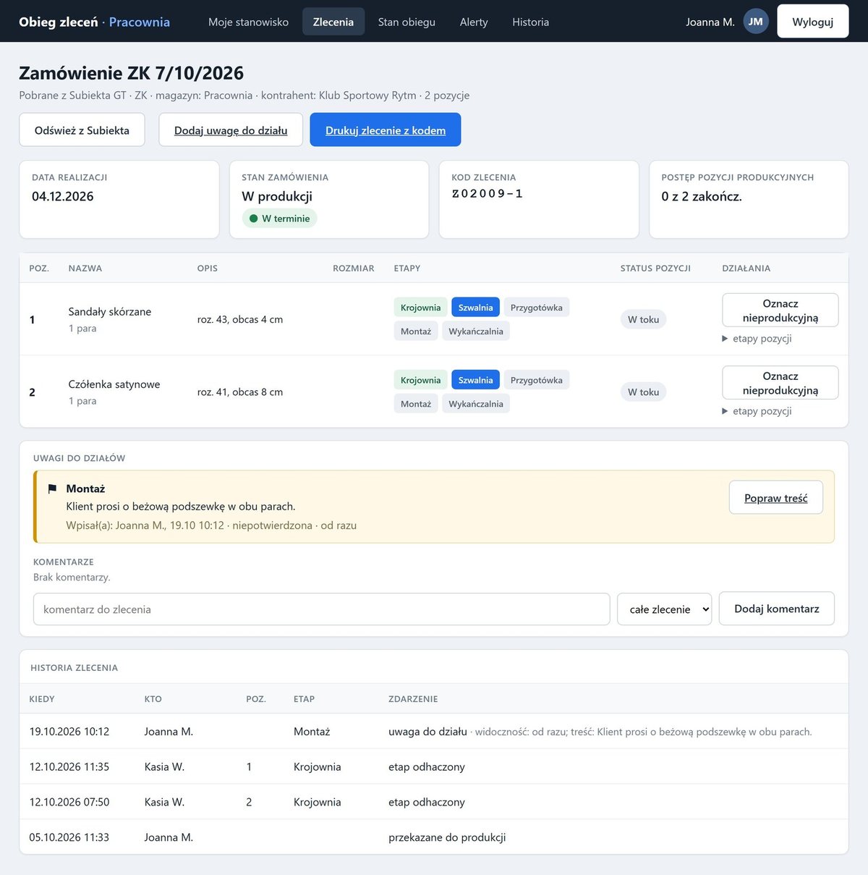
Task: Click Montaż stage chip for Sandały skórzane
Action: 416,331
